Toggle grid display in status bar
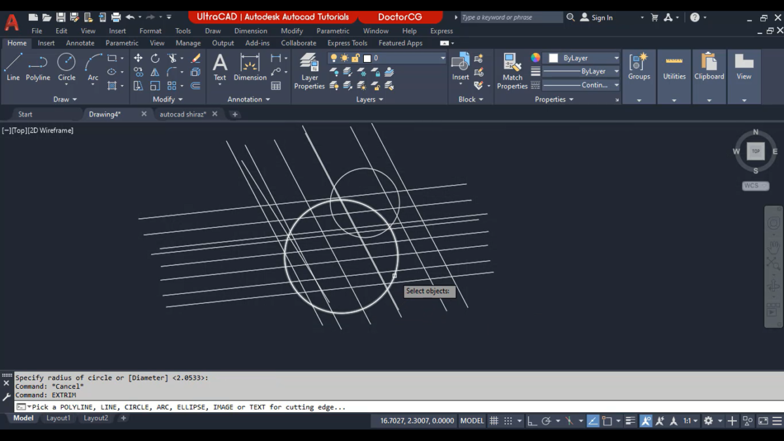The height and width of the screenshot is (441, 784). (x=494, y=421)
